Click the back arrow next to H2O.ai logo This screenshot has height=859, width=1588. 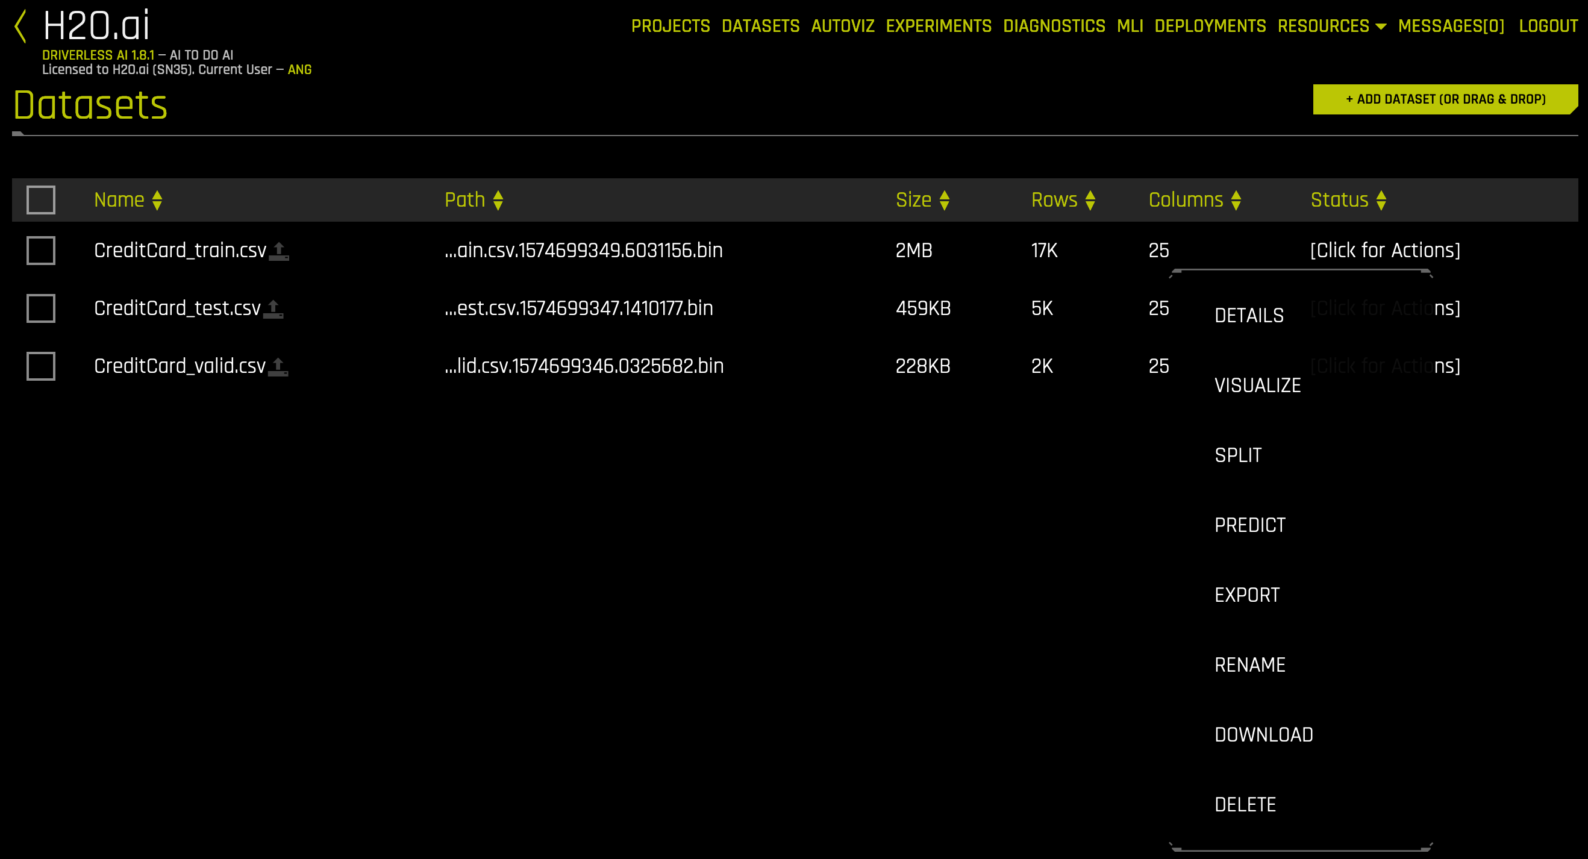(22, 26)
